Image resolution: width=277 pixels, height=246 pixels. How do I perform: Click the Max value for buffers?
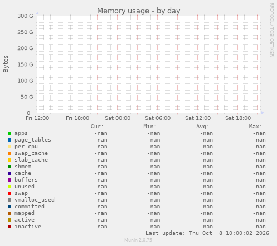(259, 180)
